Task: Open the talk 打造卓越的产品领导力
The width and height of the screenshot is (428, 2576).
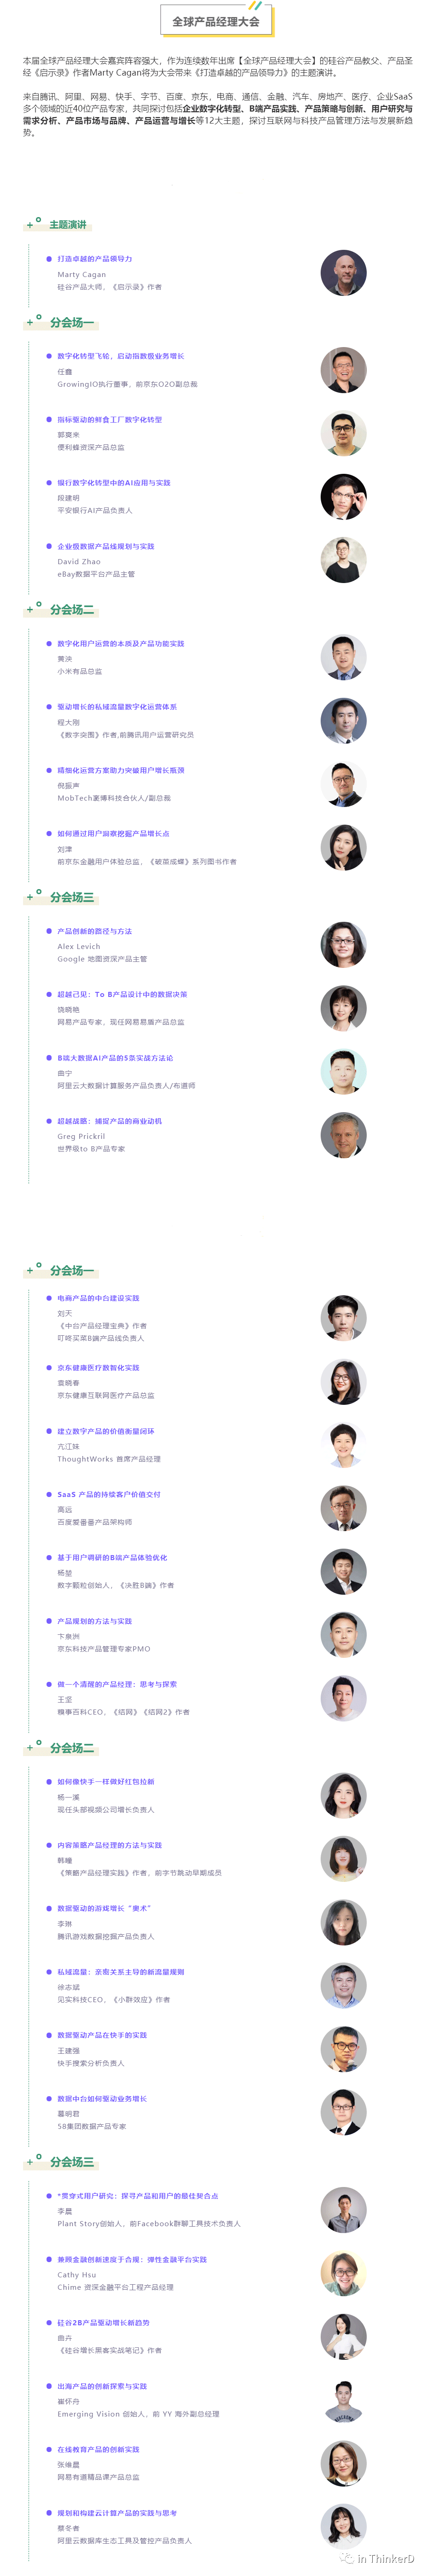Action: (95, 259)
